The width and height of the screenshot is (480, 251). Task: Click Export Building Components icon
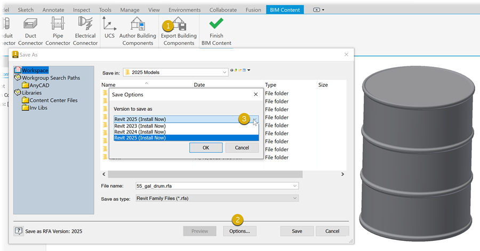(x=179, y=25)
